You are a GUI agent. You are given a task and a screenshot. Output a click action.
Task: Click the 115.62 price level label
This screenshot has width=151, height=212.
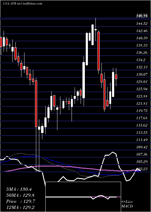coord(142,125)
